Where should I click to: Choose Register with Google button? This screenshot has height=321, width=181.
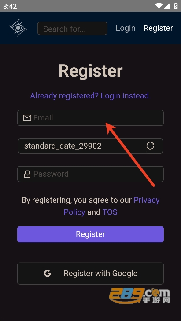point(90,274)
